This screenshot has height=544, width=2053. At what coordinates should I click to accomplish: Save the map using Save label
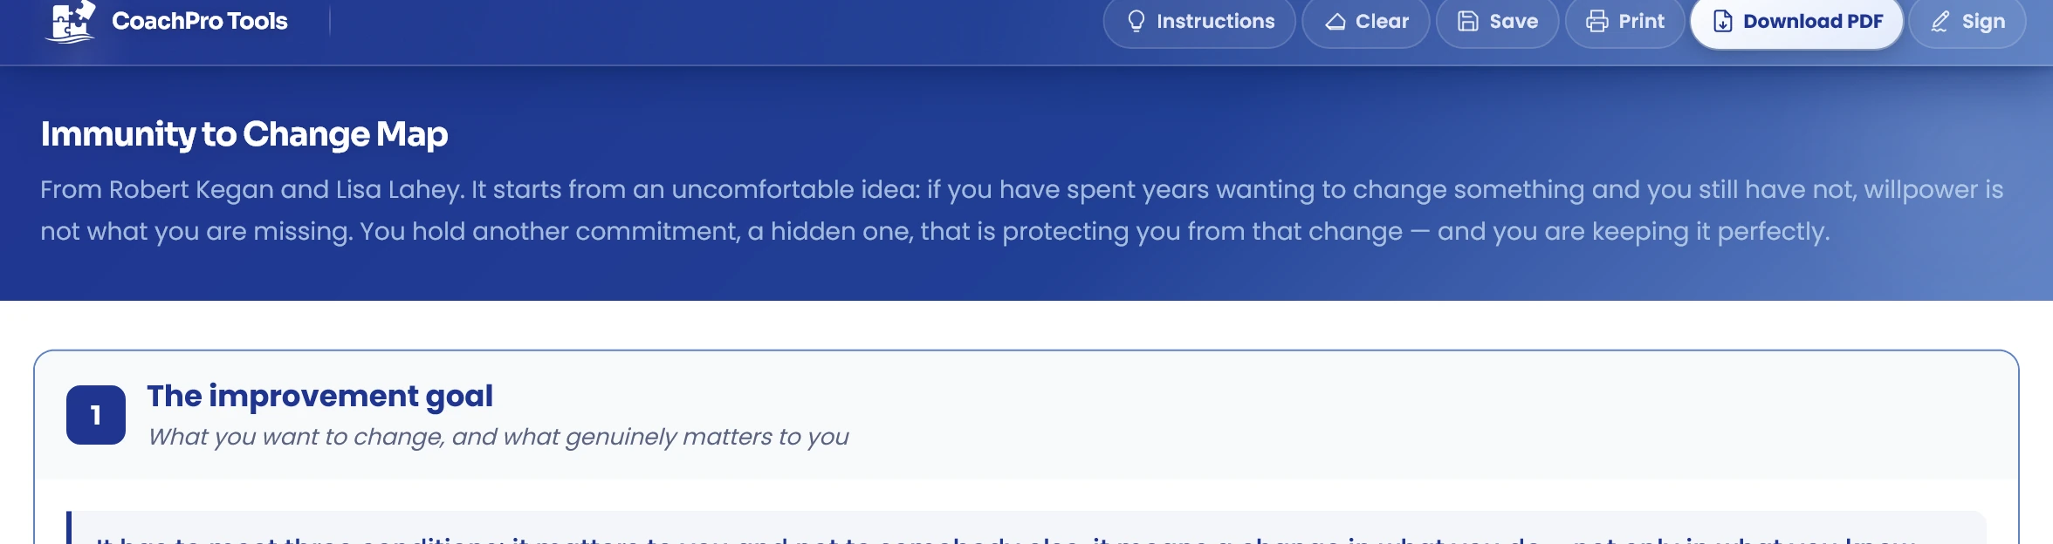1514,21
